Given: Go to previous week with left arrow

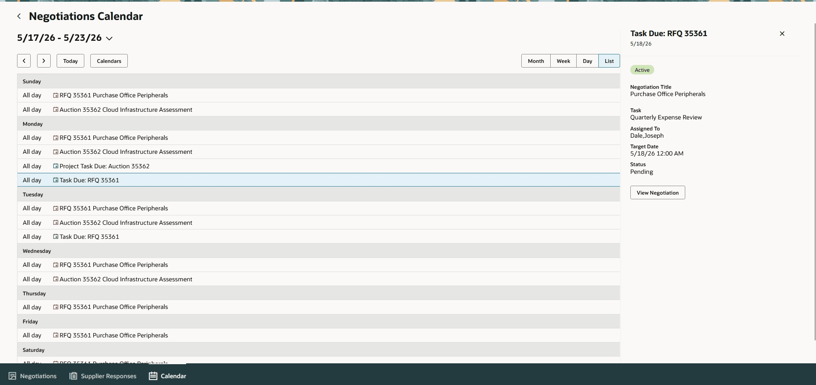Looking at the screenshot, I should [24, 61].
